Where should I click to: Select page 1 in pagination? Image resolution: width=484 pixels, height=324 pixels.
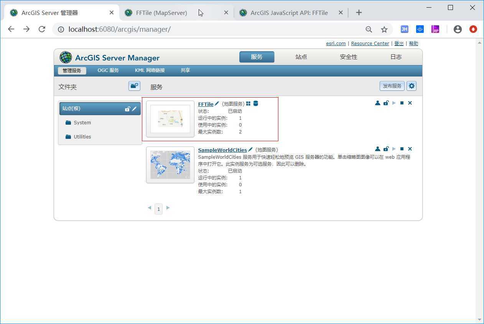click(158, 209)
